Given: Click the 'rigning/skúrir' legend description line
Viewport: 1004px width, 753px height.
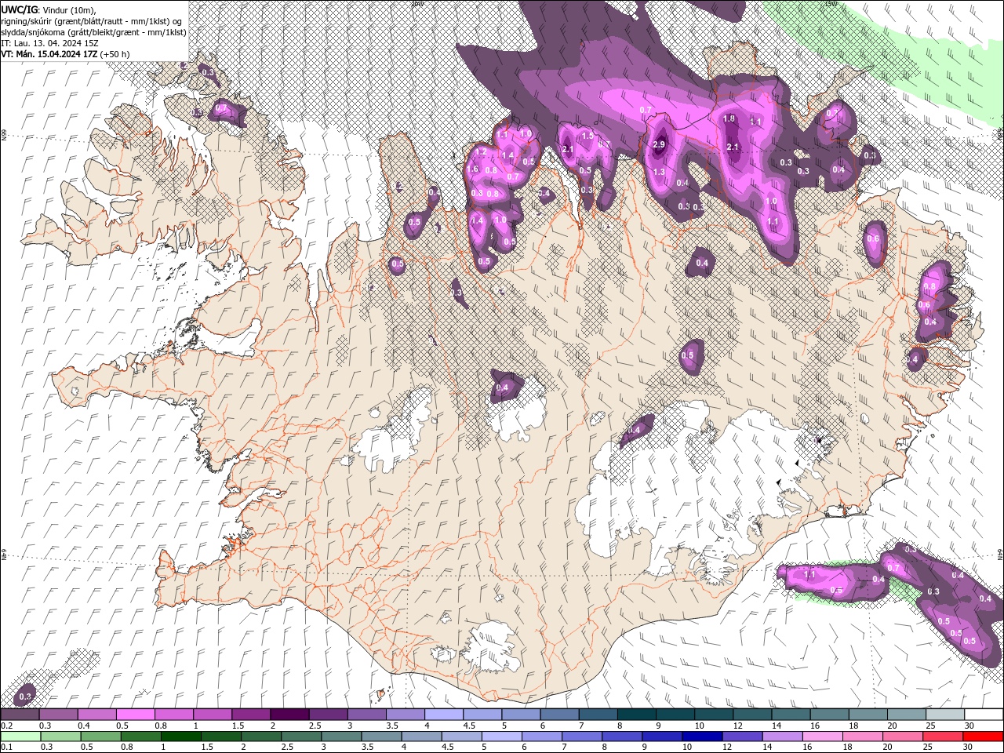Looking at the screenshot, I should coord(92,21).
